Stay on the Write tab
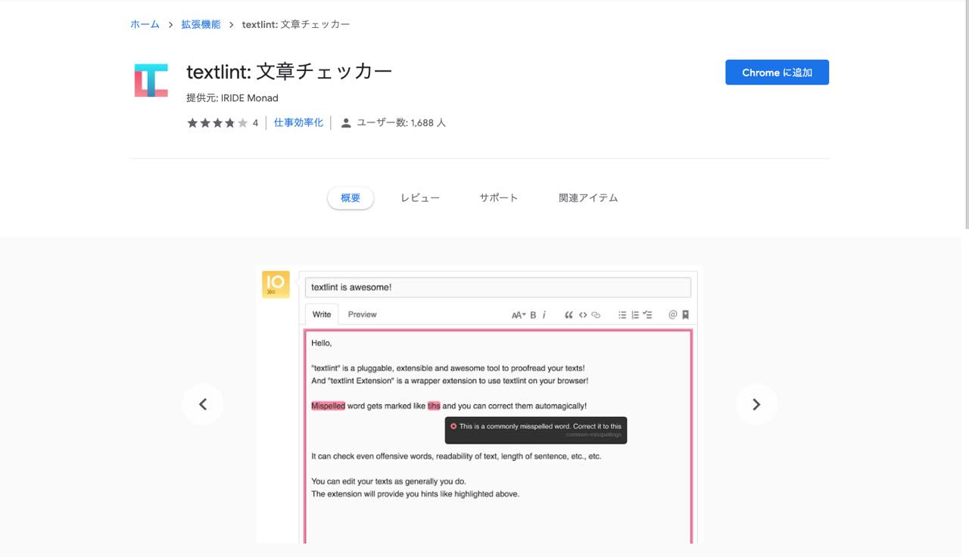Viewport: 969px width, 557px height. pyautogui.click(x=321, y=314)
